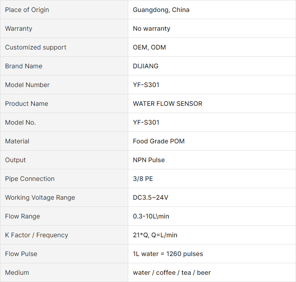Image resolution: width=296 pixels, height=282 pixels.
Task: Click the DC3.5~24V voltage range value
Action: 151,198
